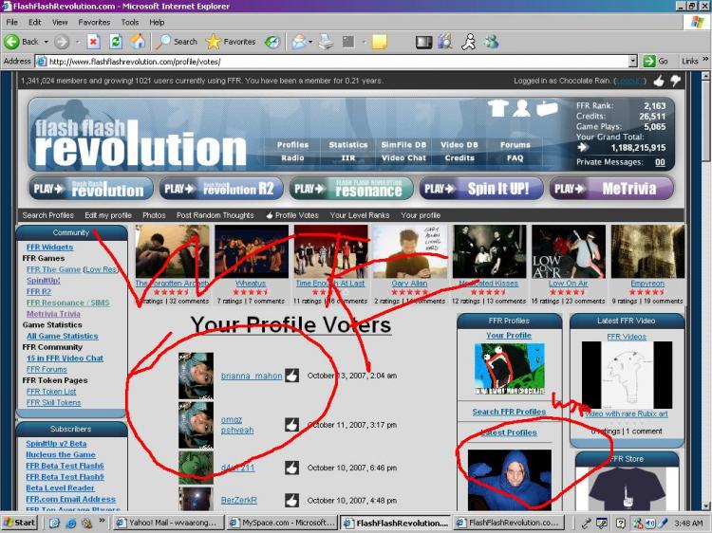Viewport: 712px width, 533px height.
Task: Open the Help menu
Action: tap(157, 22)
